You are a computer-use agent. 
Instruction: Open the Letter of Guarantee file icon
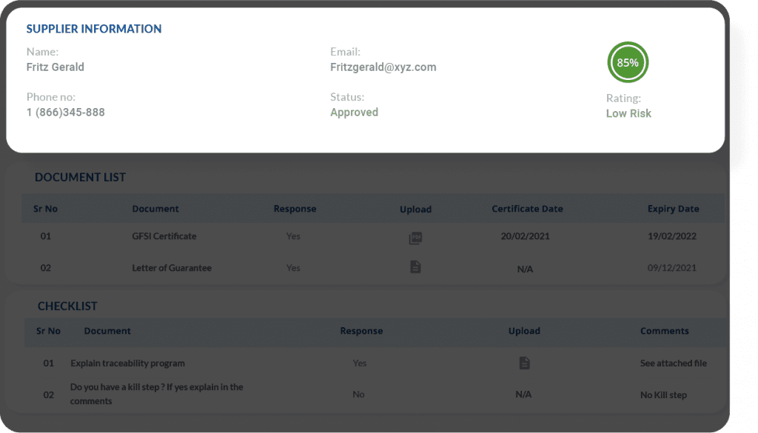pyautogui.click(x=415, y=267)
